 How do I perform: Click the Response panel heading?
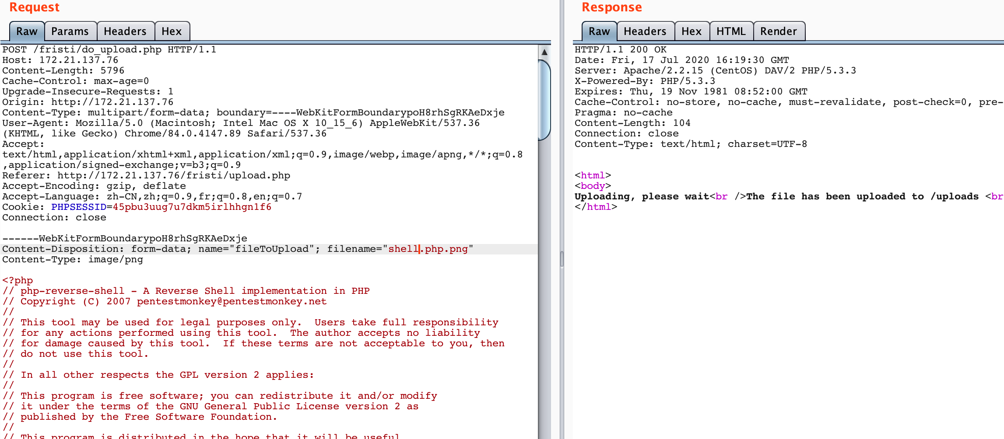point(612,7)
